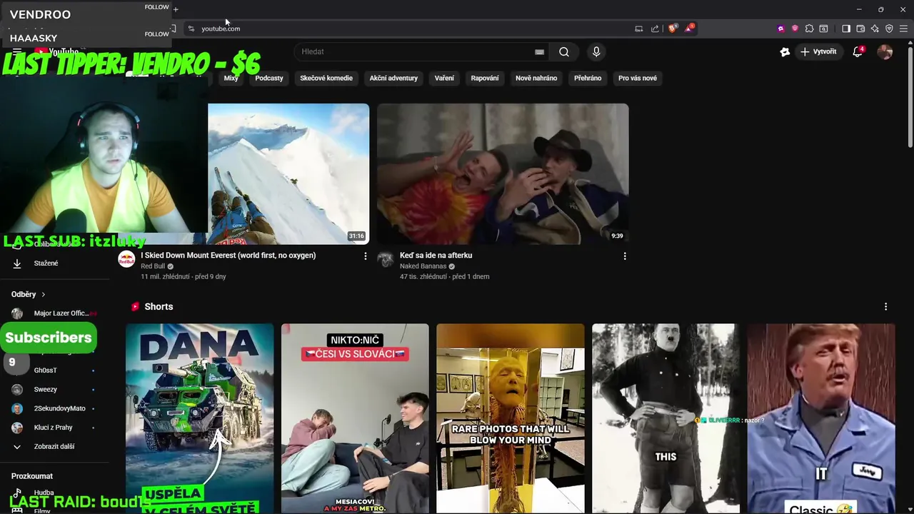Play the Everest skiing video thumbnail
The image size is (914, 514).
pyautogui.click(x=288, y=174)
